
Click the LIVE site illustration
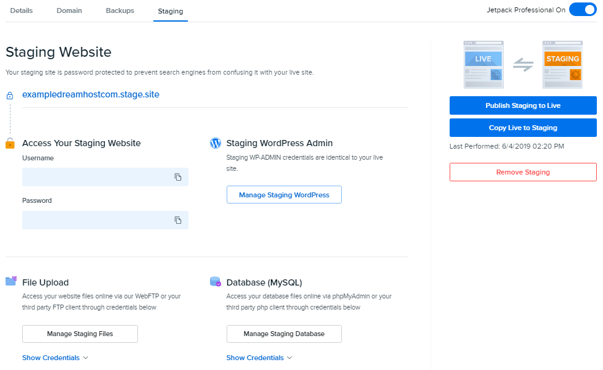pos(484,65)
